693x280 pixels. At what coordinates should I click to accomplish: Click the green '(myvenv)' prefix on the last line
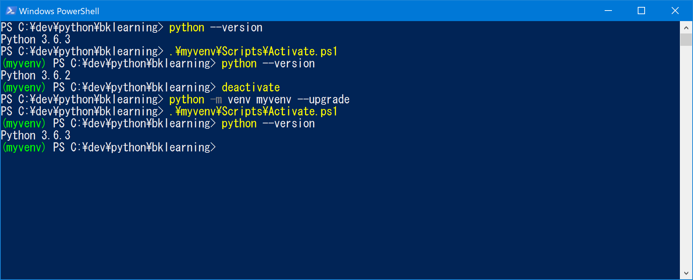(23, 147)
